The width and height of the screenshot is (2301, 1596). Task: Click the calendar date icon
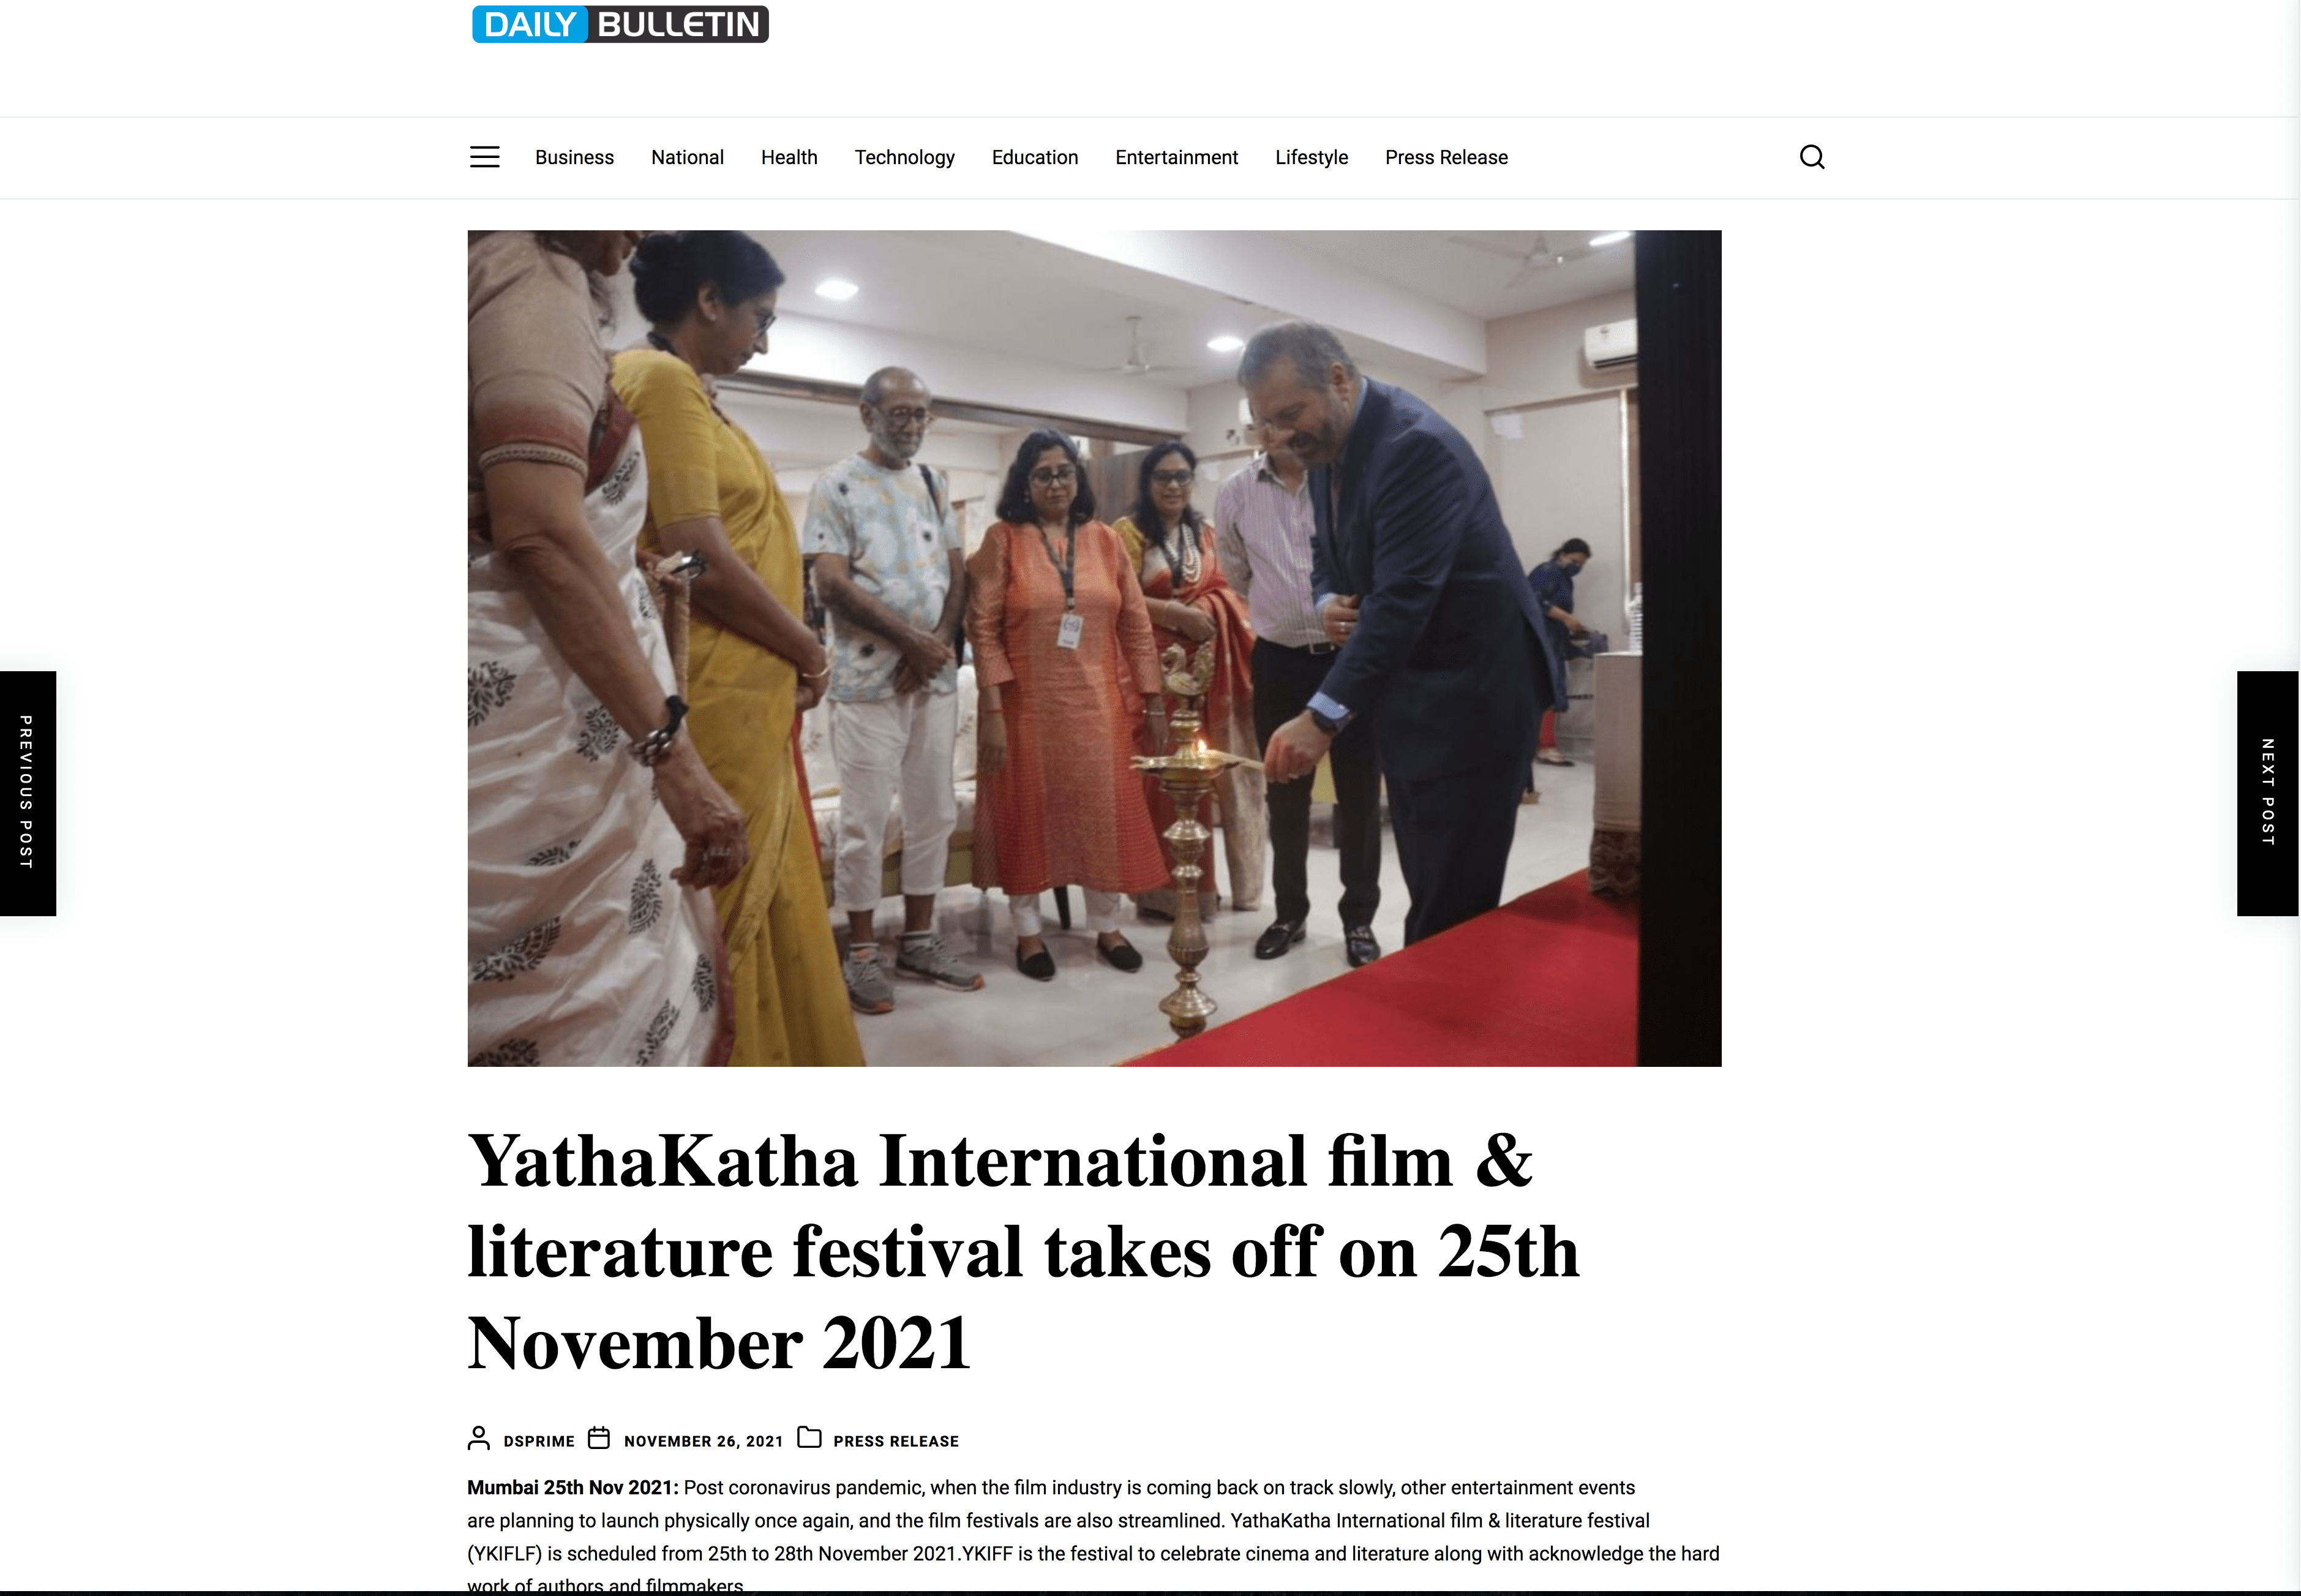pos(599,1439)
